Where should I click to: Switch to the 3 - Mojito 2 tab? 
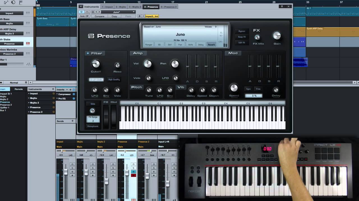tap(135, 7)
